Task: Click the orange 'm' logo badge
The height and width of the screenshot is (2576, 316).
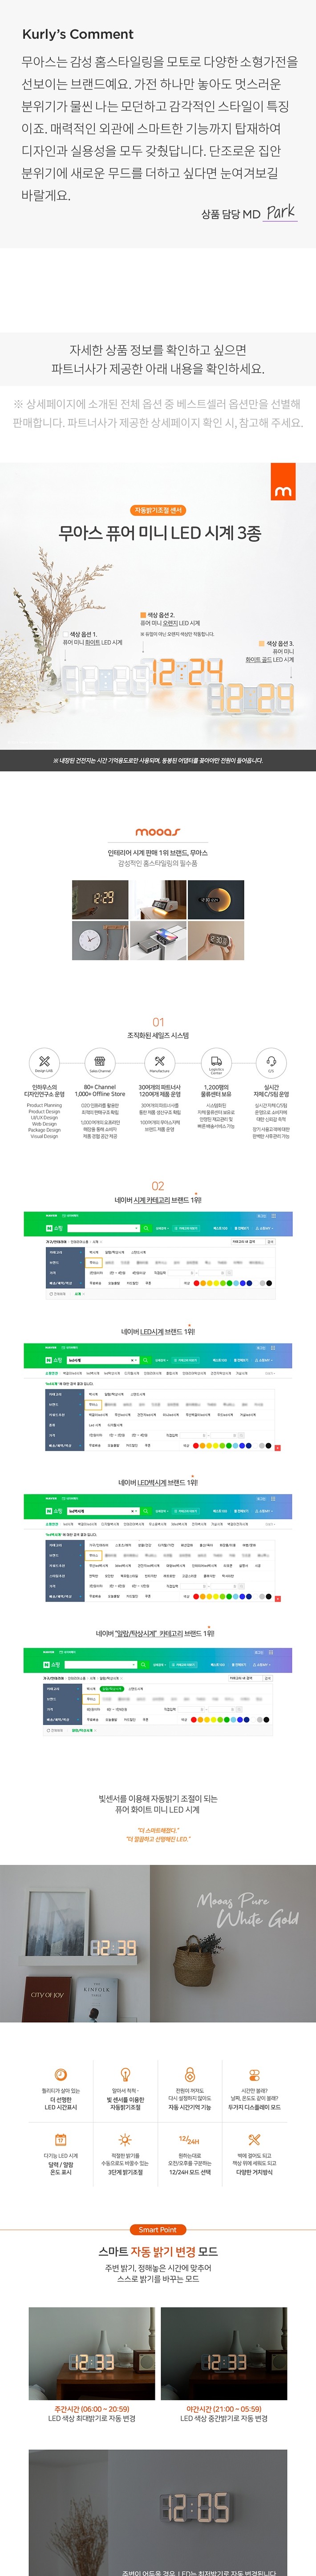Action: pyautogui.click(x=283, y=481)
